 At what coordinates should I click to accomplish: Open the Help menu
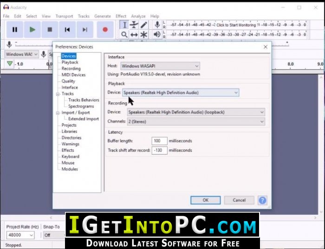[x=155, y=16]
